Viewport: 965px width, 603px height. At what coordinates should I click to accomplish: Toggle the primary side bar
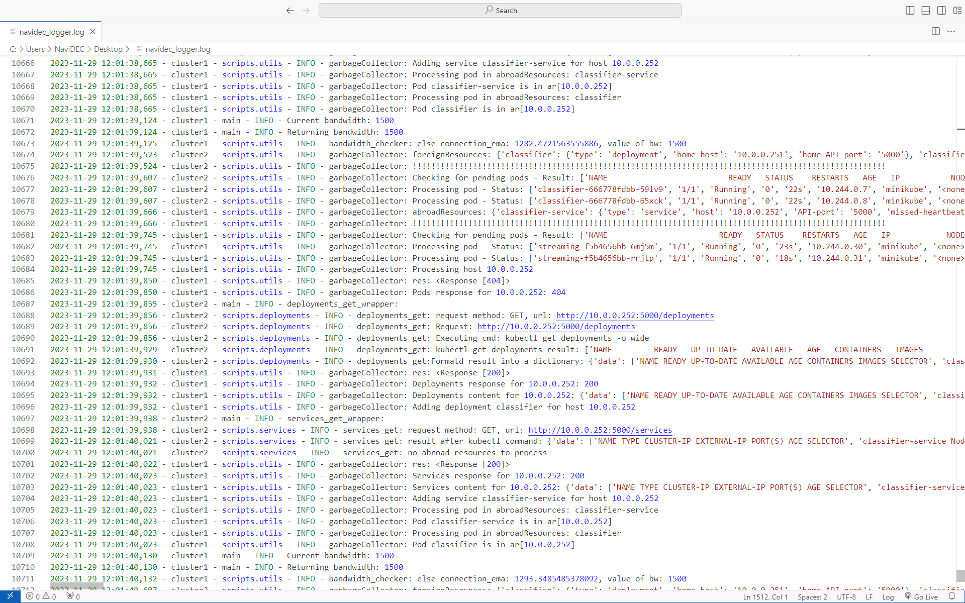(x=910, y=11)
